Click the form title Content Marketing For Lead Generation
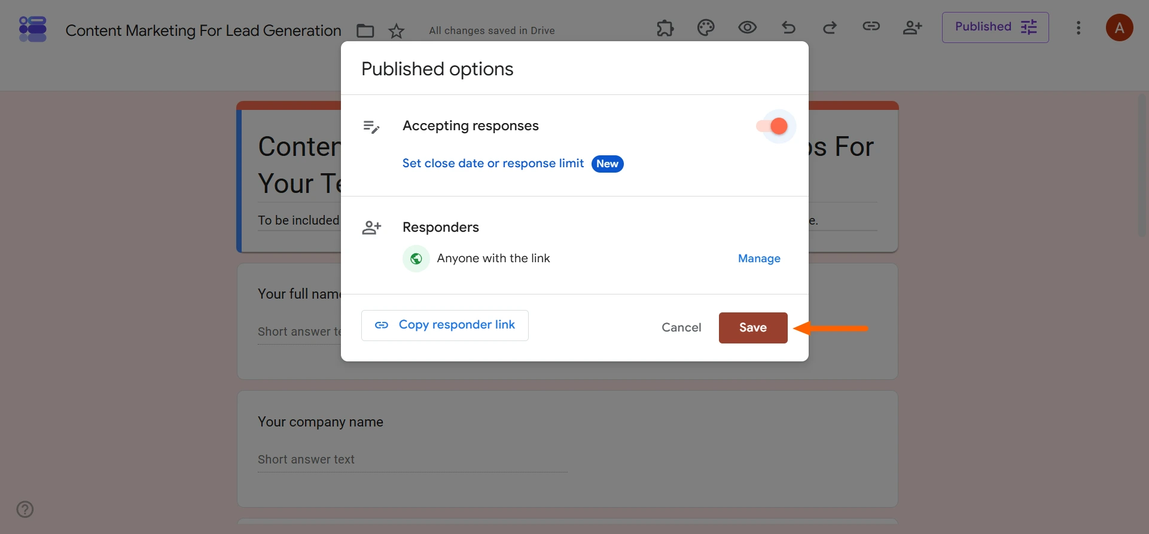Viewport: 1149px width, 534px height. coord(203,30)
